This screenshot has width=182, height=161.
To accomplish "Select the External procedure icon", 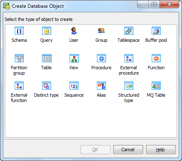I will pyautogui.click(x=129, y=58).
